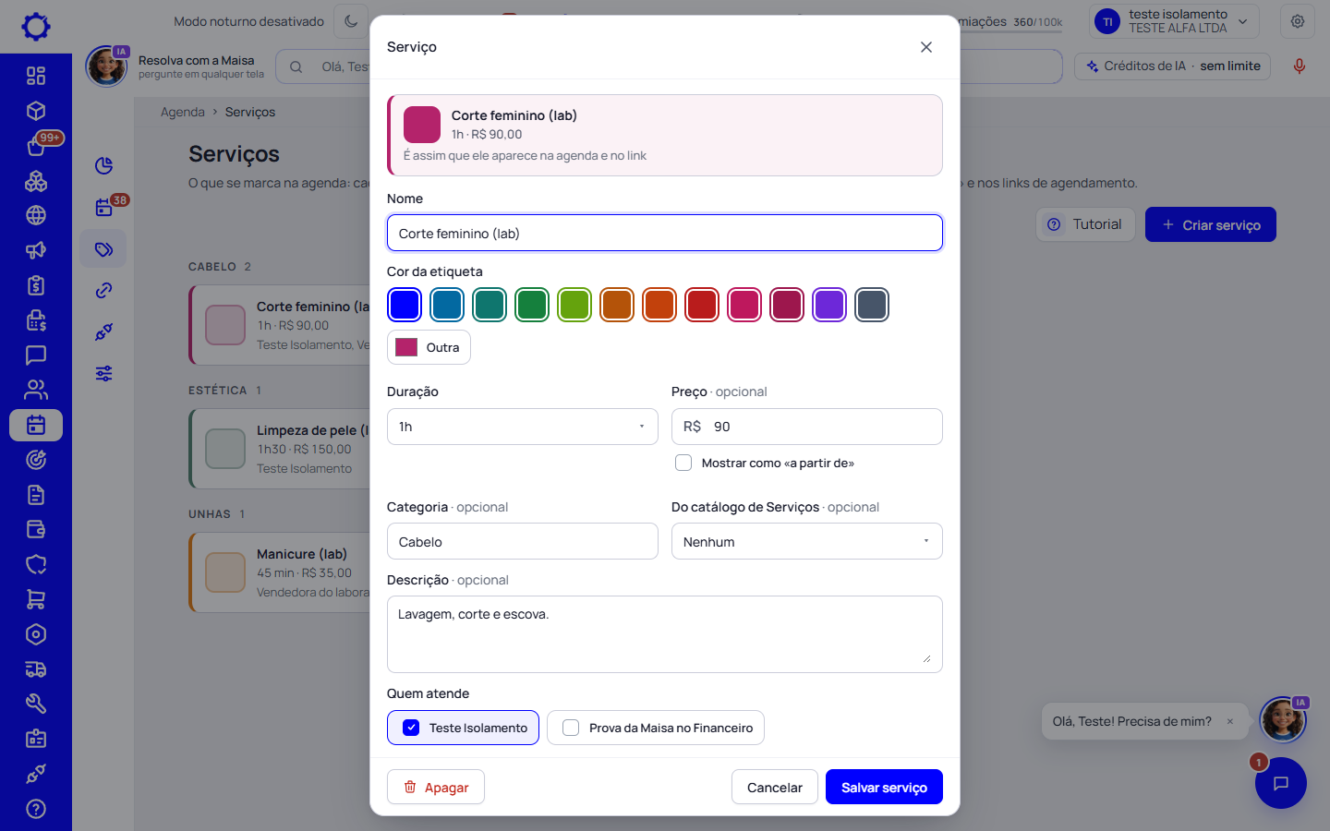This screenshot has width=1330, height=831.
Task: Open the megaphone marketing icon
Action: point(36,250)
